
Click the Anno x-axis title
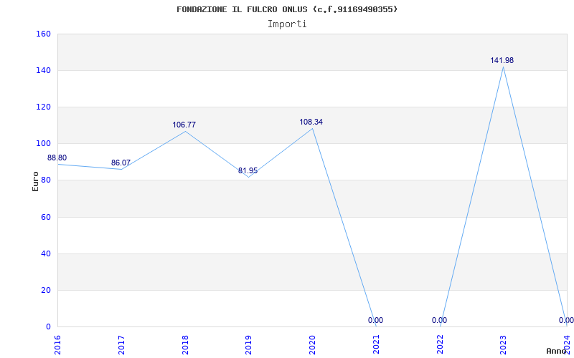557,351
